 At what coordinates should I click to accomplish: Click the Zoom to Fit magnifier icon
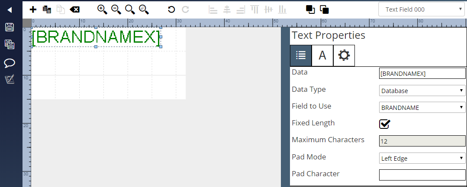coord(144,9)
